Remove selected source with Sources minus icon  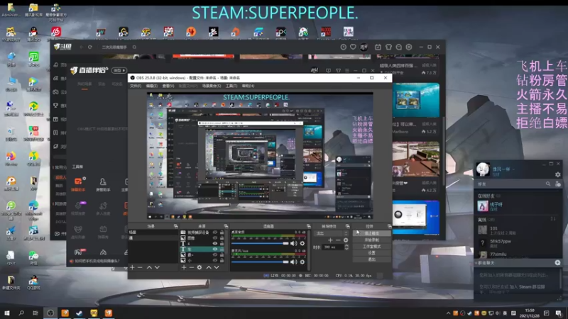tap(192, 267)
